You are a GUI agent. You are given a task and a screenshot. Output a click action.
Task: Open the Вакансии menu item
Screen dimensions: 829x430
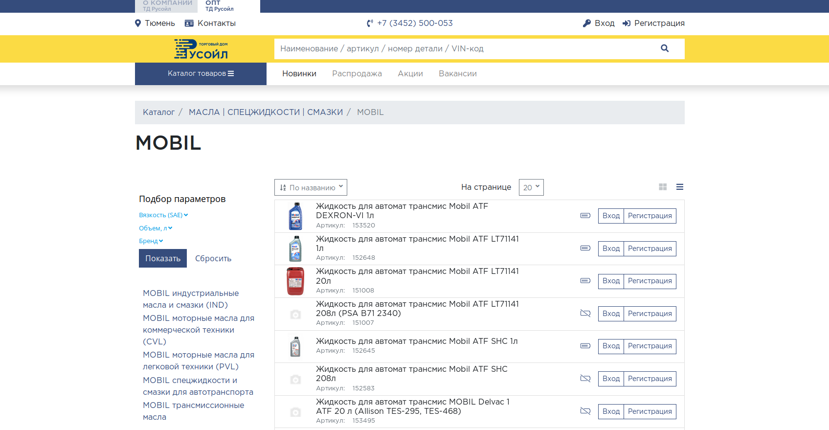tap(458, 74)
